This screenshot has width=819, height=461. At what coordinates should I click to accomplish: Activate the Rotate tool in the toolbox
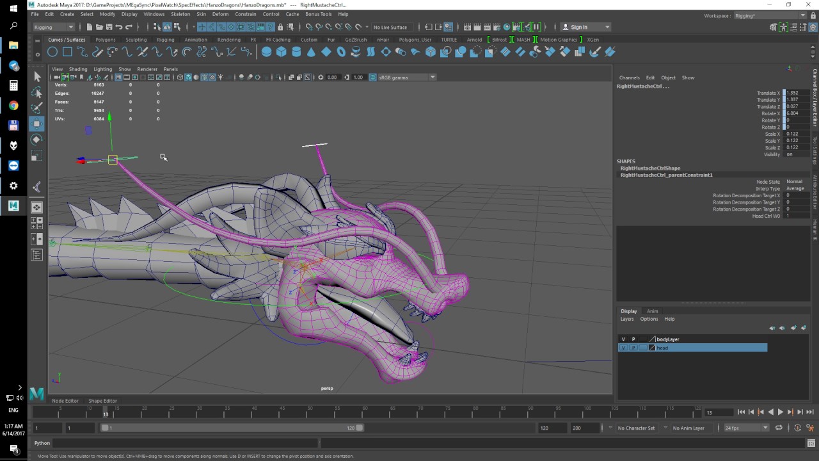coord(36,140)
